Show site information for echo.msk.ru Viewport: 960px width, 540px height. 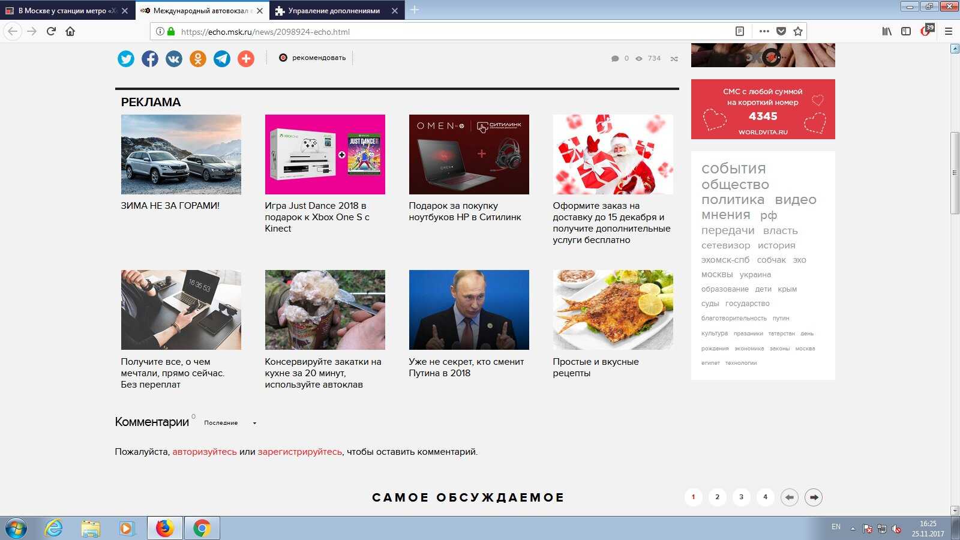[x=160, y=31]
